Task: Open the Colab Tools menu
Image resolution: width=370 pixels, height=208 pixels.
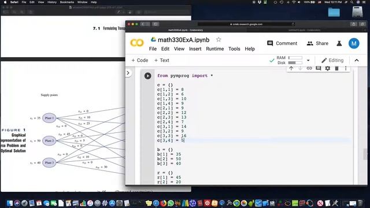Action: point(234,49)
